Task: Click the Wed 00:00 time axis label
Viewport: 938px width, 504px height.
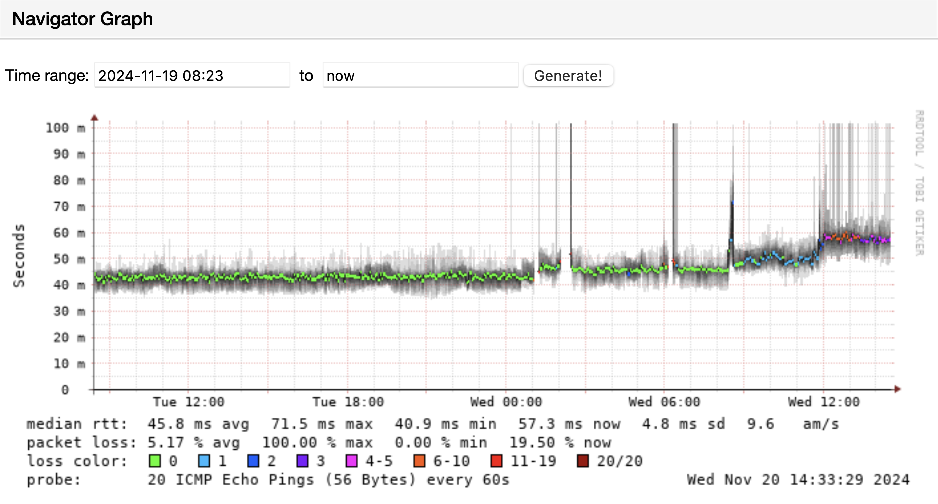Action: coord(506,402)
